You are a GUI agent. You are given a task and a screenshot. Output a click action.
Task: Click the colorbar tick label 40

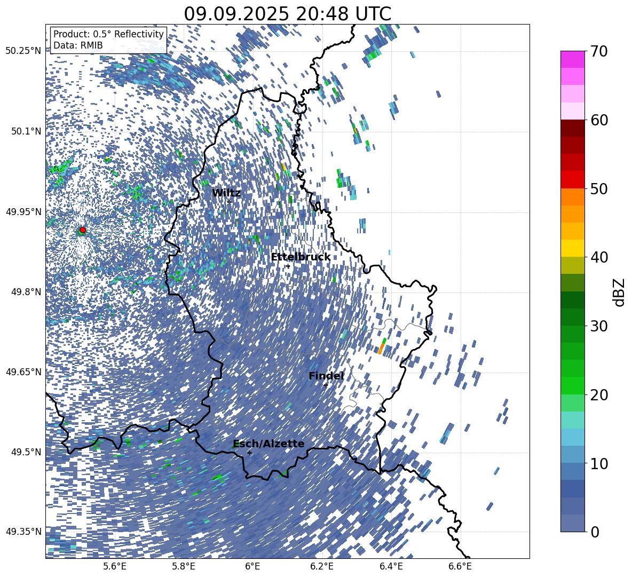coord(599,257)
